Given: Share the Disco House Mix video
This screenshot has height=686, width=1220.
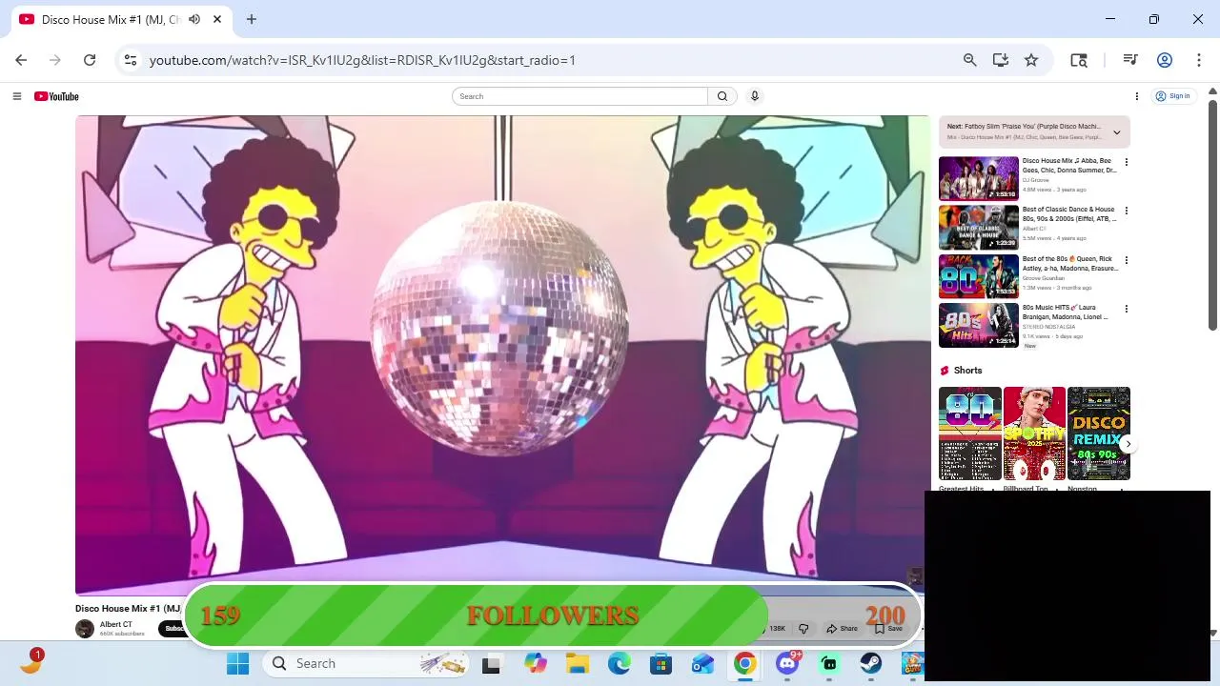Looking at the screenshot, I should (x=843, y=629).
